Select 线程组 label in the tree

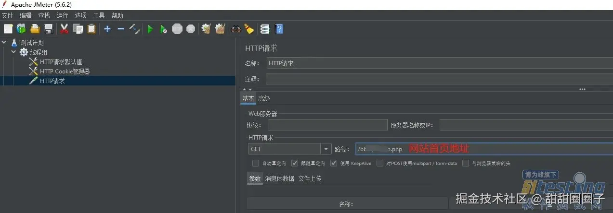[x=39, y=52]
